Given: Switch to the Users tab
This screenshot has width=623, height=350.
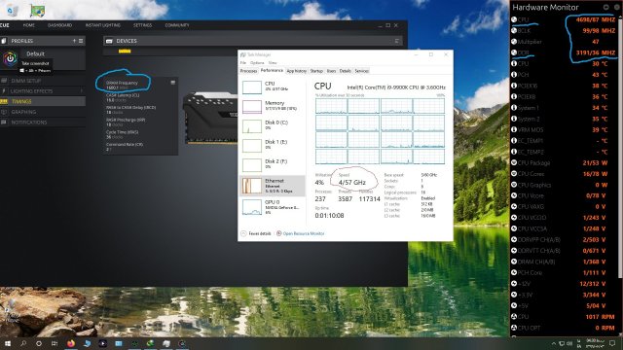Looking at the screenshot, I should (331, 71).
